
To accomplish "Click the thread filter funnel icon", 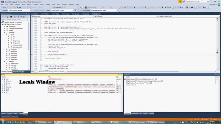I will (x=76, y=10).
